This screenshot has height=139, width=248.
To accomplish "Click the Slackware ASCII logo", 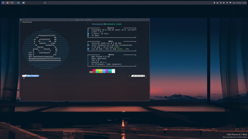I will [46, 49].
